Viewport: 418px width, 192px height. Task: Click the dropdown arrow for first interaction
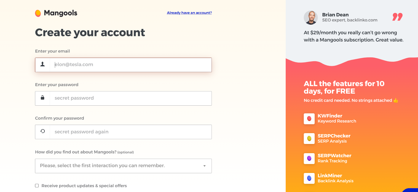[x=205, y=166]
